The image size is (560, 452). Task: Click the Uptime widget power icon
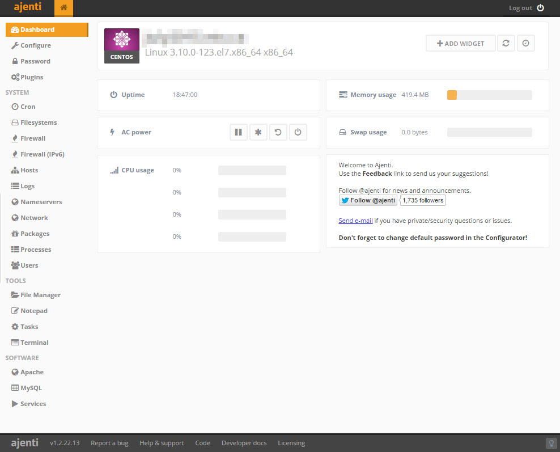(x=113, y=95)
